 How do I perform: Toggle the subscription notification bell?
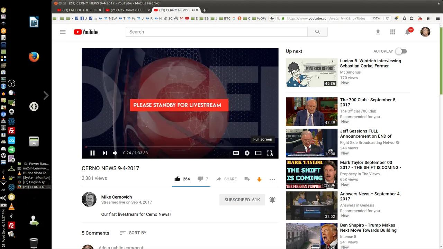pyautogui.click(x=272, y=200)
